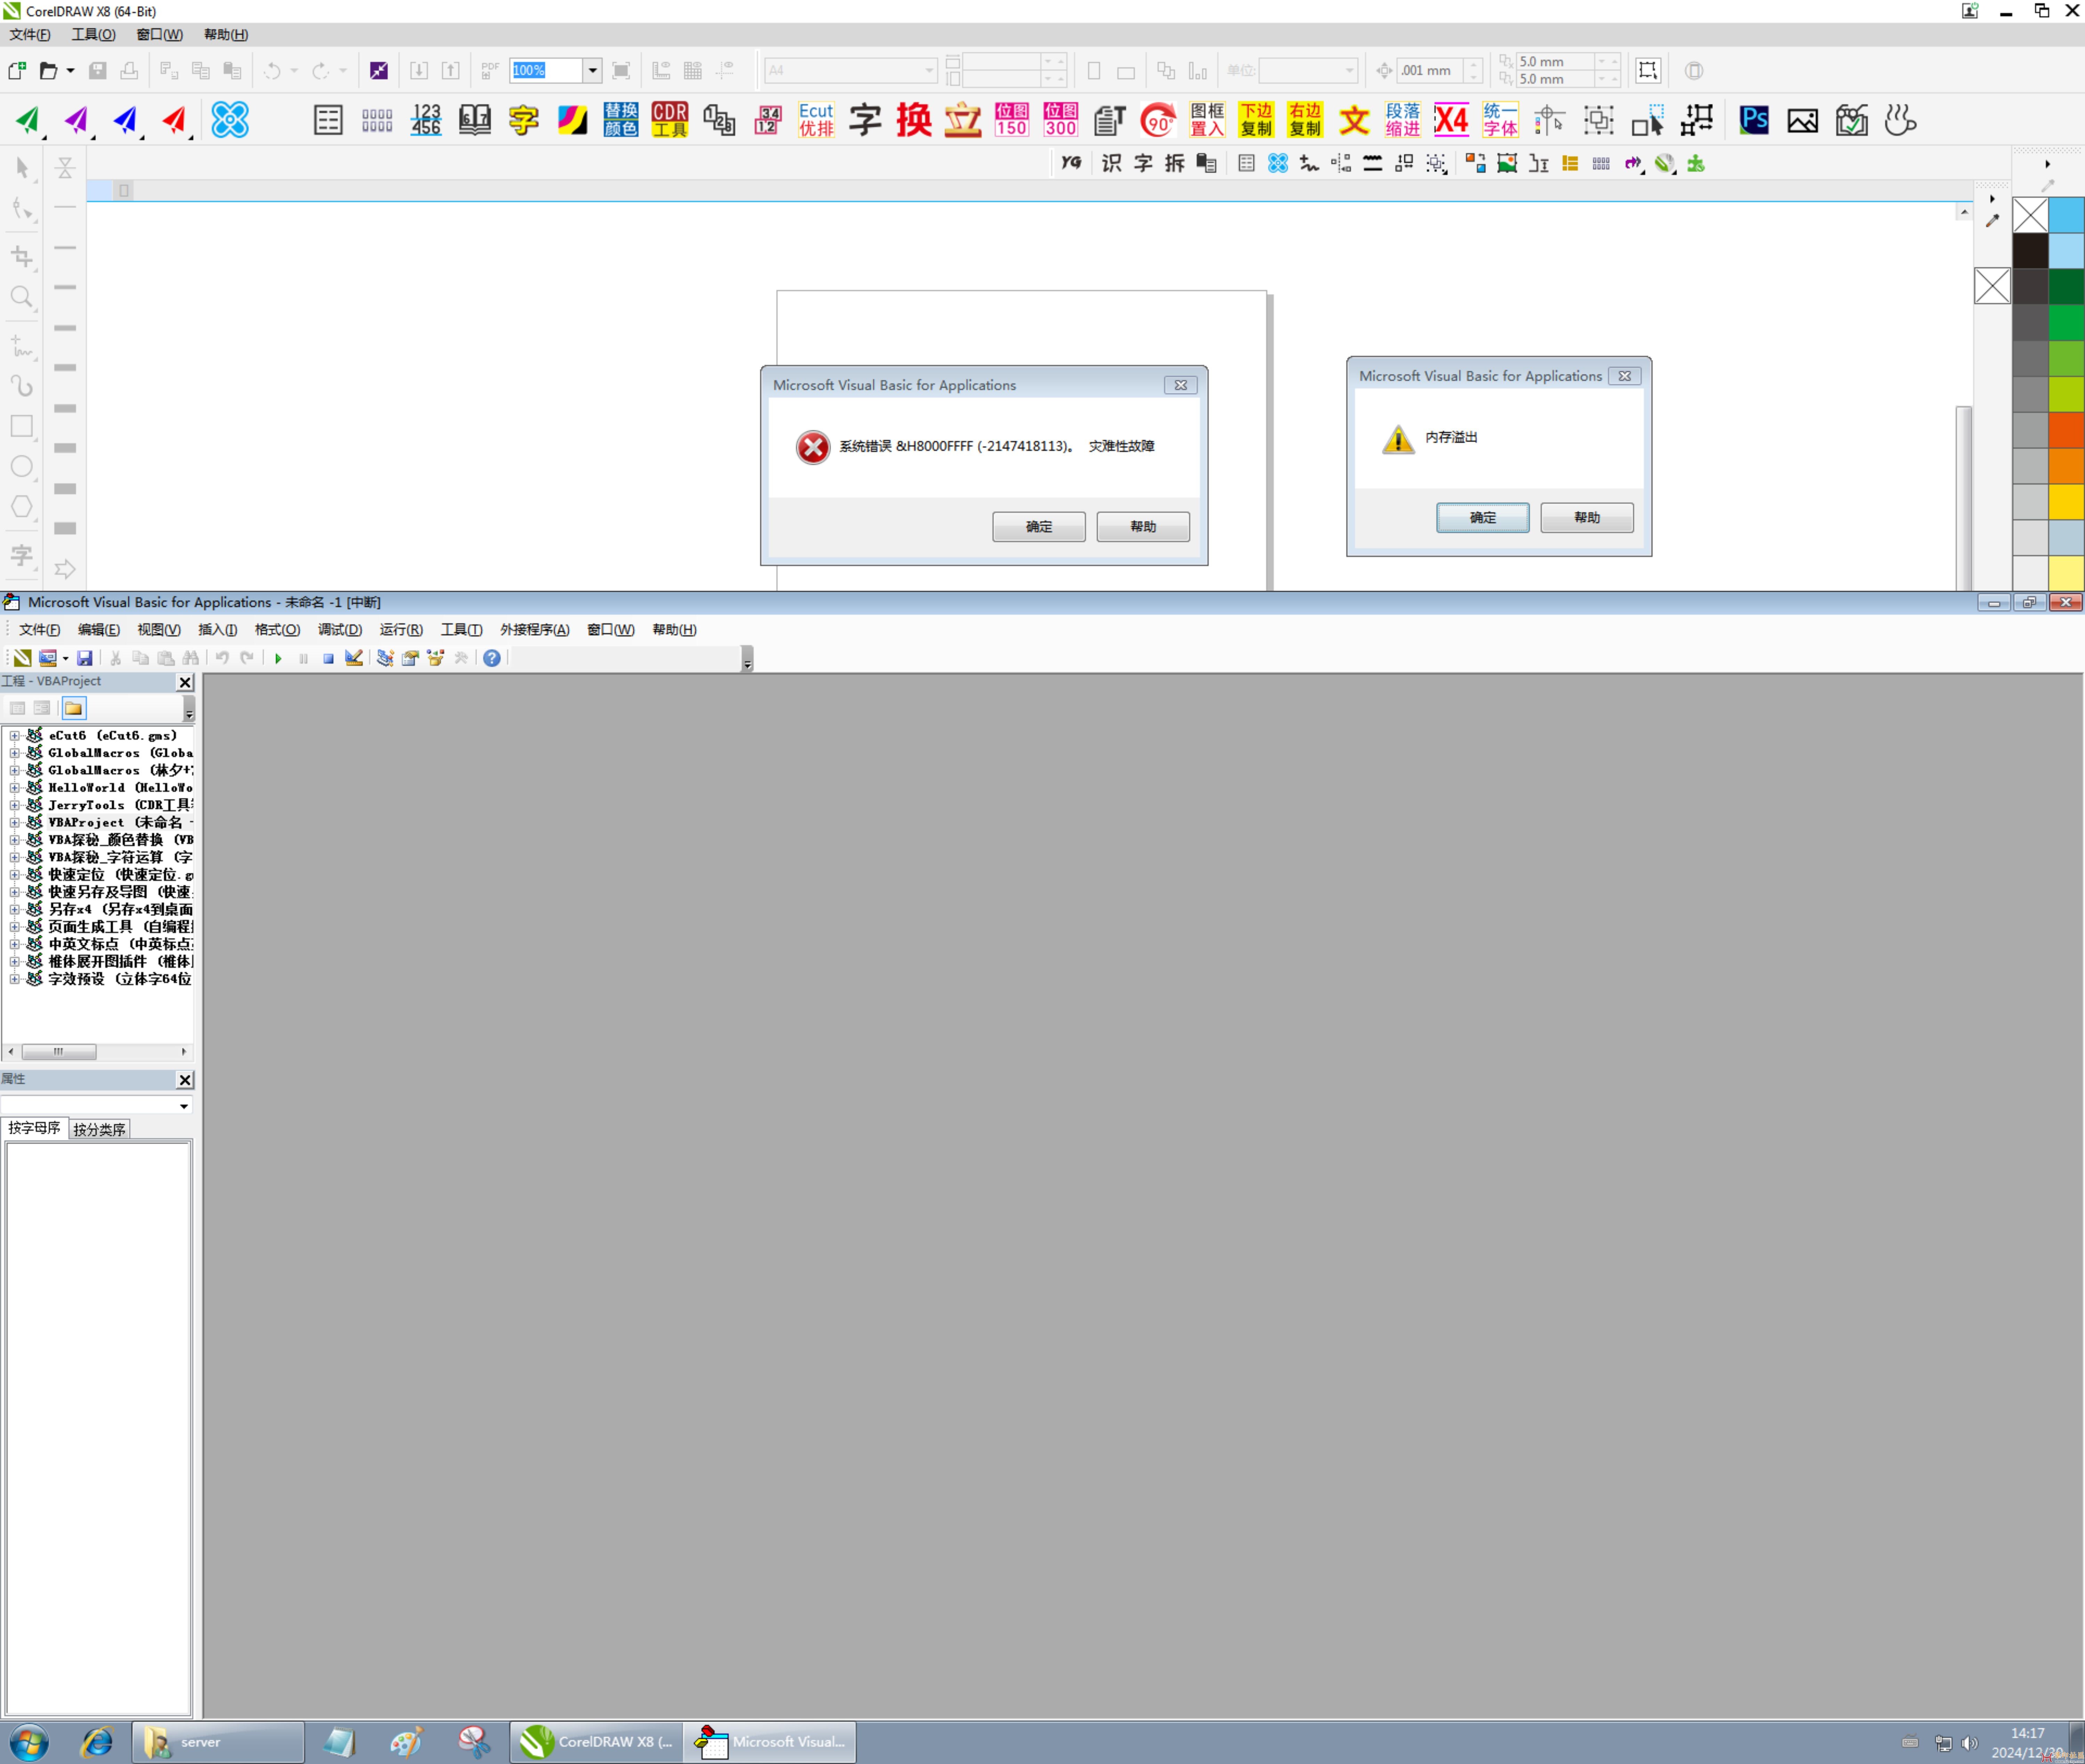2085x1764 pixels.
Task: Click the 统一字体 icon
Action: click(1500, 120)
